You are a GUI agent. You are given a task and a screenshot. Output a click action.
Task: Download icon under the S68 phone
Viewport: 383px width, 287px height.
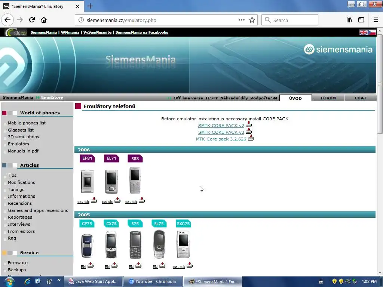pos(142,200)
